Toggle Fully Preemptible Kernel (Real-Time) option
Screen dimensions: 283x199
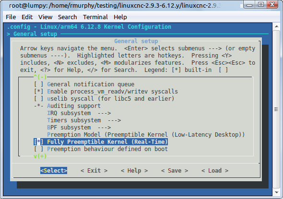(x=101, y=142)
